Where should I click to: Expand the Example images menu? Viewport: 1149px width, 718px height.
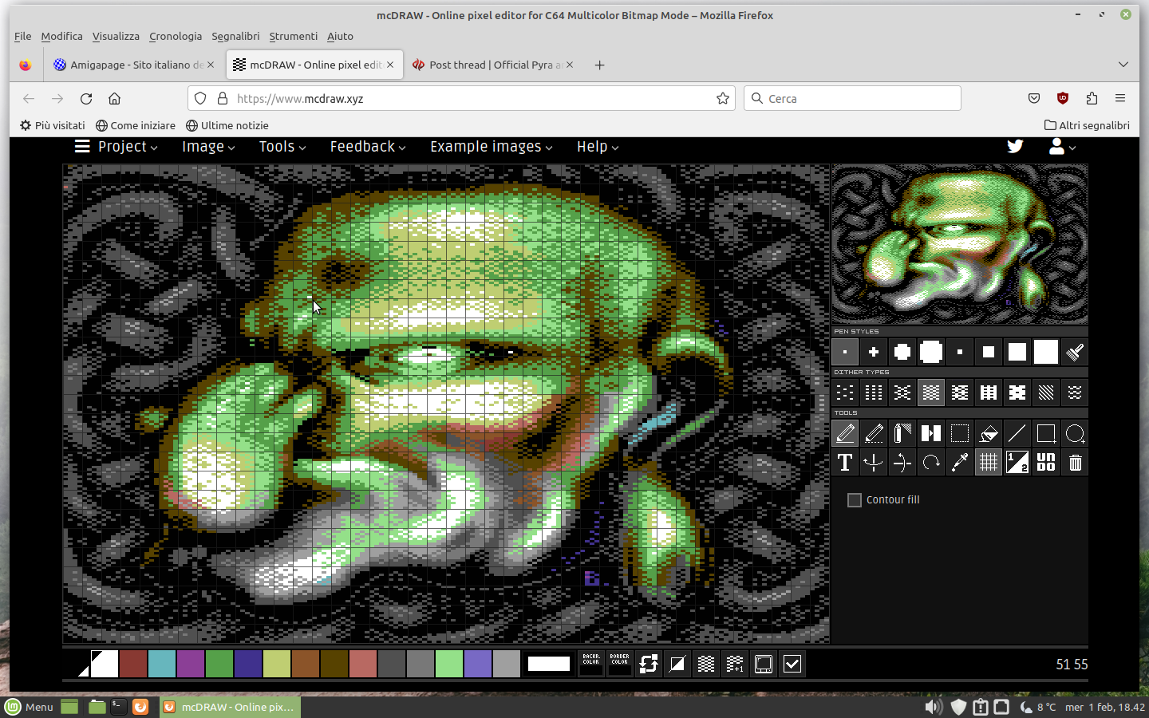(x=491, y=147)
